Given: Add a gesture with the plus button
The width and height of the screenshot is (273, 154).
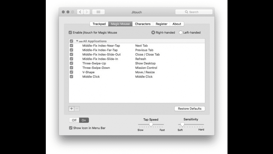Looking at the screenshot, I should [x=72, y=109].
